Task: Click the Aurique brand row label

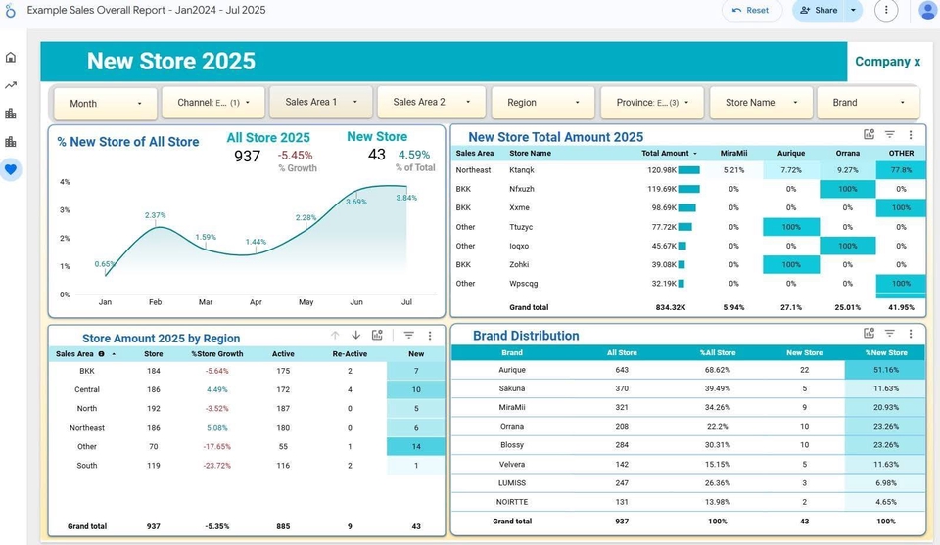Action: pyautogui.click(x=512, y=370)
